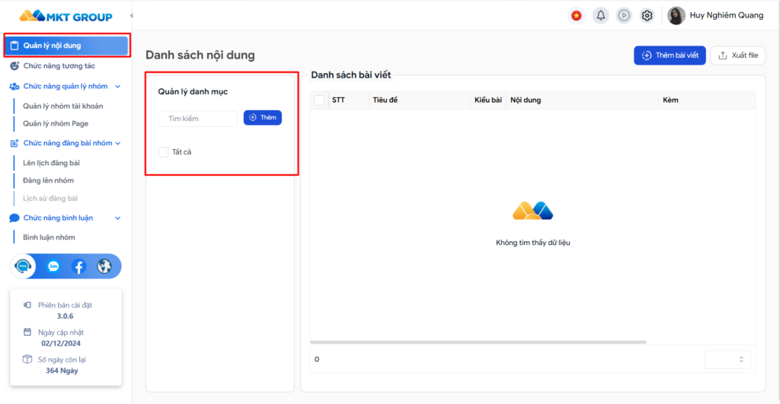Toggle the select-all checkbox in table header
The image size is (780, 404).
tap(319, 100)
